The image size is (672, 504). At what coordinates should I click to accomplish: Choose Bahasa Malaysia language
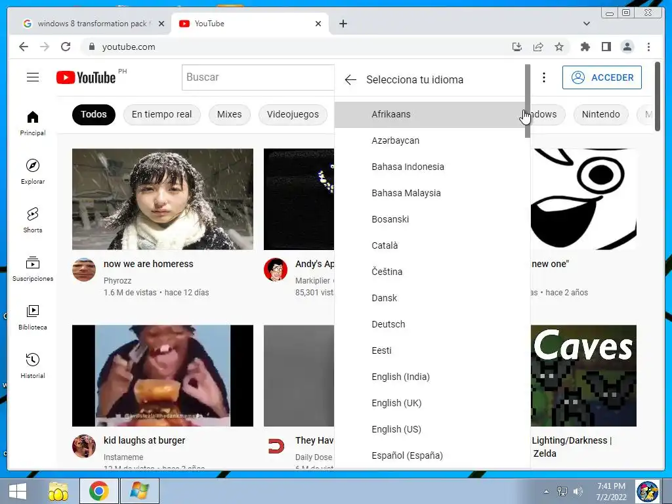point(429,193)
